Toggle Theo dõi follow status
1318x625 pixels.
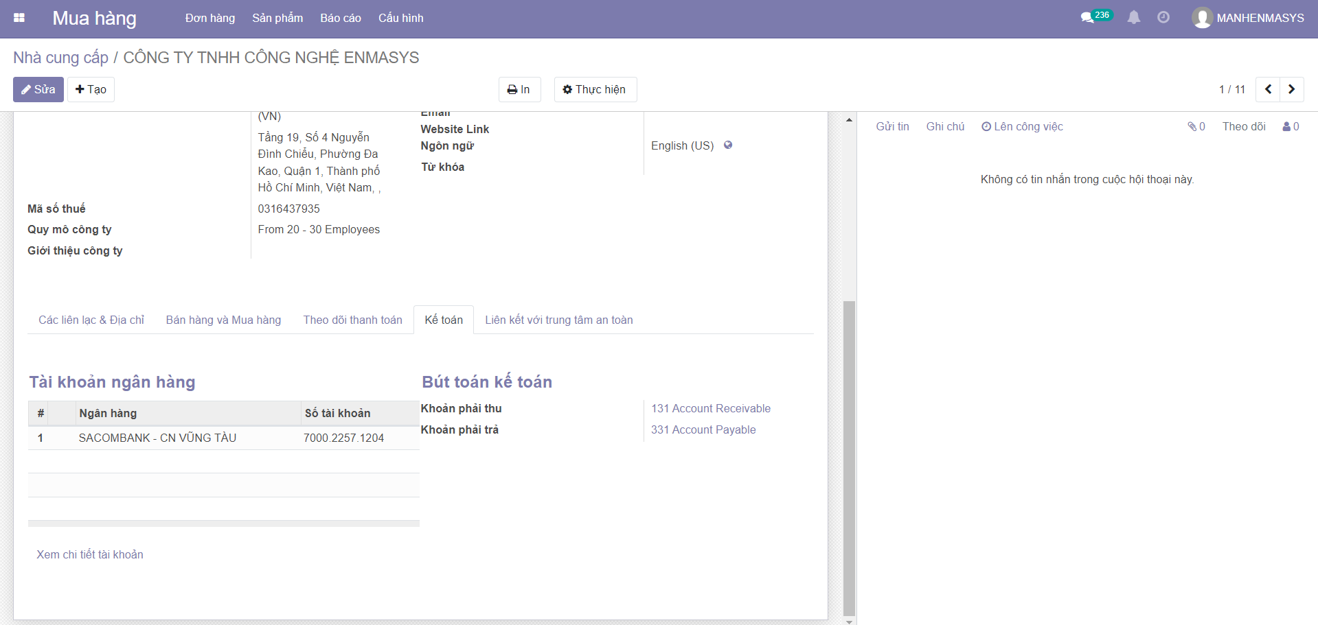[x=1243, y=127]
